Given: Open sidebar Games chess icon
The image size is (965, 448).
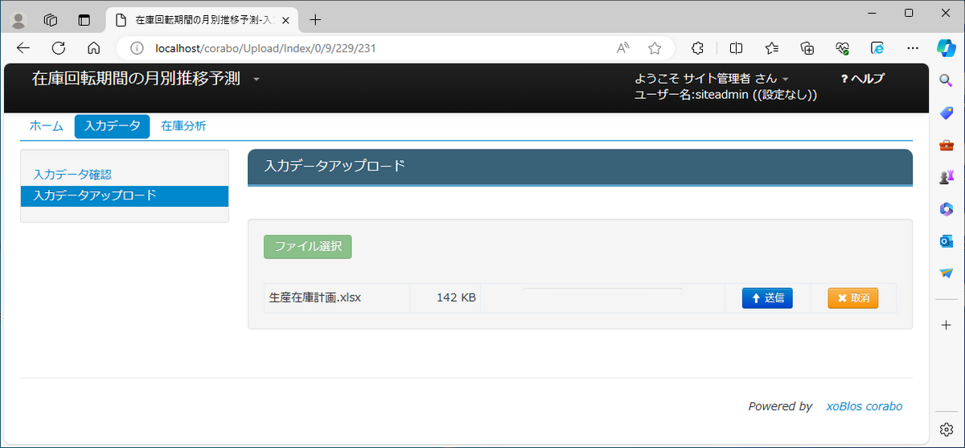Looking at the screenshot, I should [x=947, y=177].
